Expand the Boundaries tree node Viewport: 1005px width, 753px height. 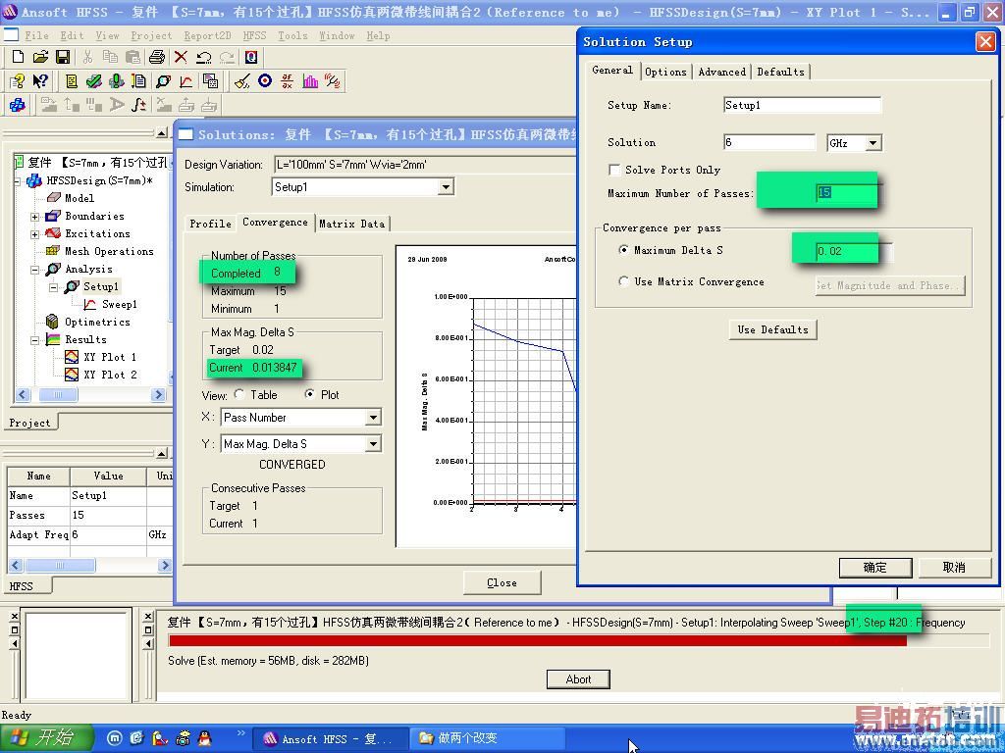coord(35,217)
